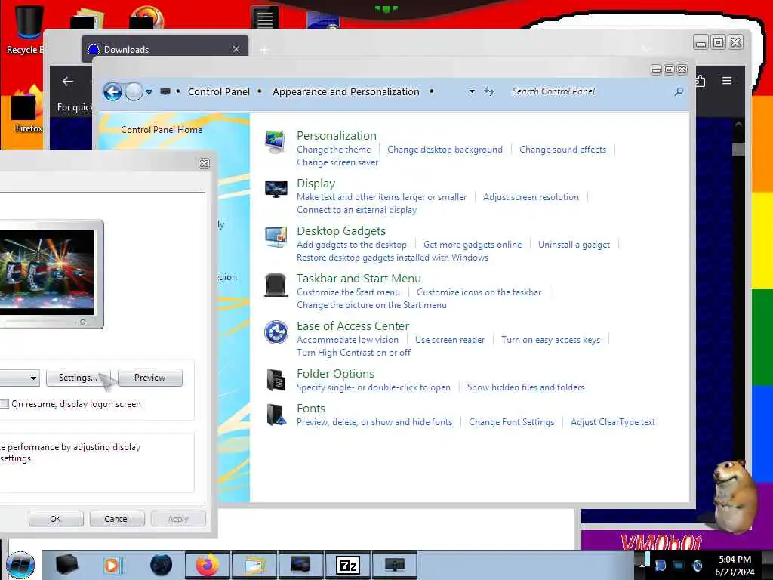Click the dark globe taskbar icon
Image resolution: width=773 pixels, height=580 pixels.
click(161, 565)
